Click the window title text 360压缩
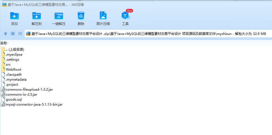 point(78,5)
